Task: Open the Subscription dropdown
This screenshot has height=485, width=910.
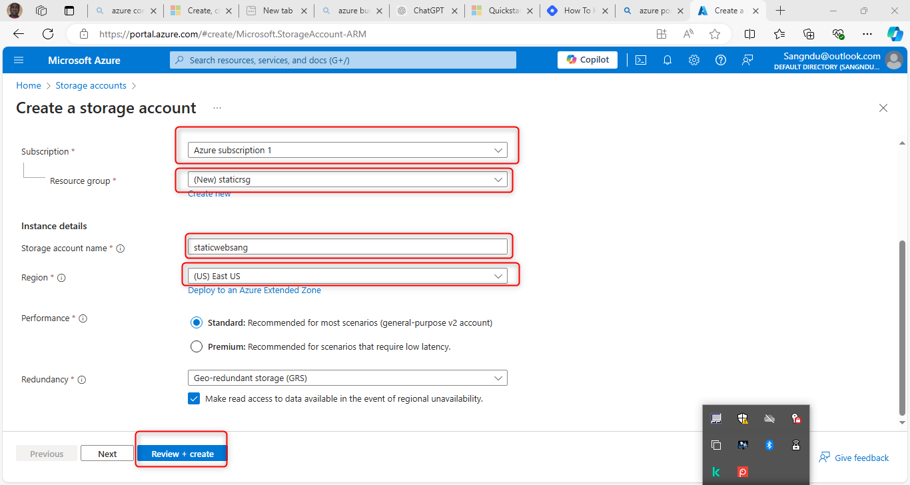Action: pyautogui.click(x=348, y=151)
